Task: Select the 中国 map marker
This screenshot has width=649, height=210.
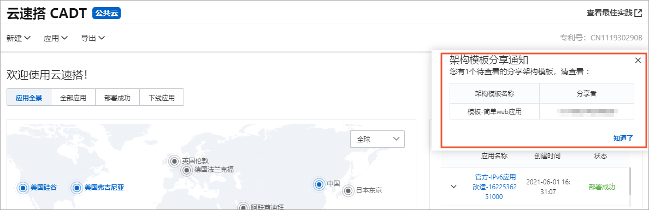Action: point(318,184)
